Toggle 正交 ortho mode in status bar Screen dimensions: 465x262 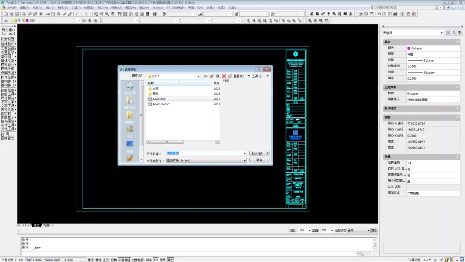[x=106, y=260]
